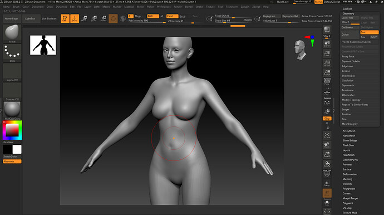Expand the Modify Topology section
The image size is (384, 215).
click(x=351, y=100)
